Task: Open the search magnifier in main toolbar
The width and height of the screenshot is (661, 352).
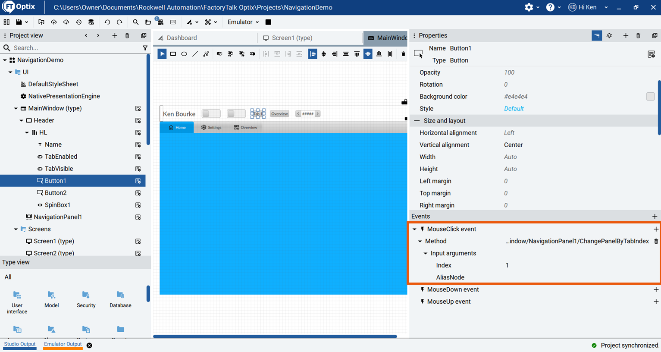Action: point(136,22)
